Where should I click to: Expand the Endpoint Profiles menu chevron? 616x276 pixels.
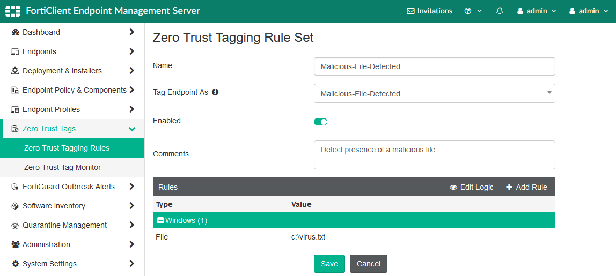tap(131, 109)
